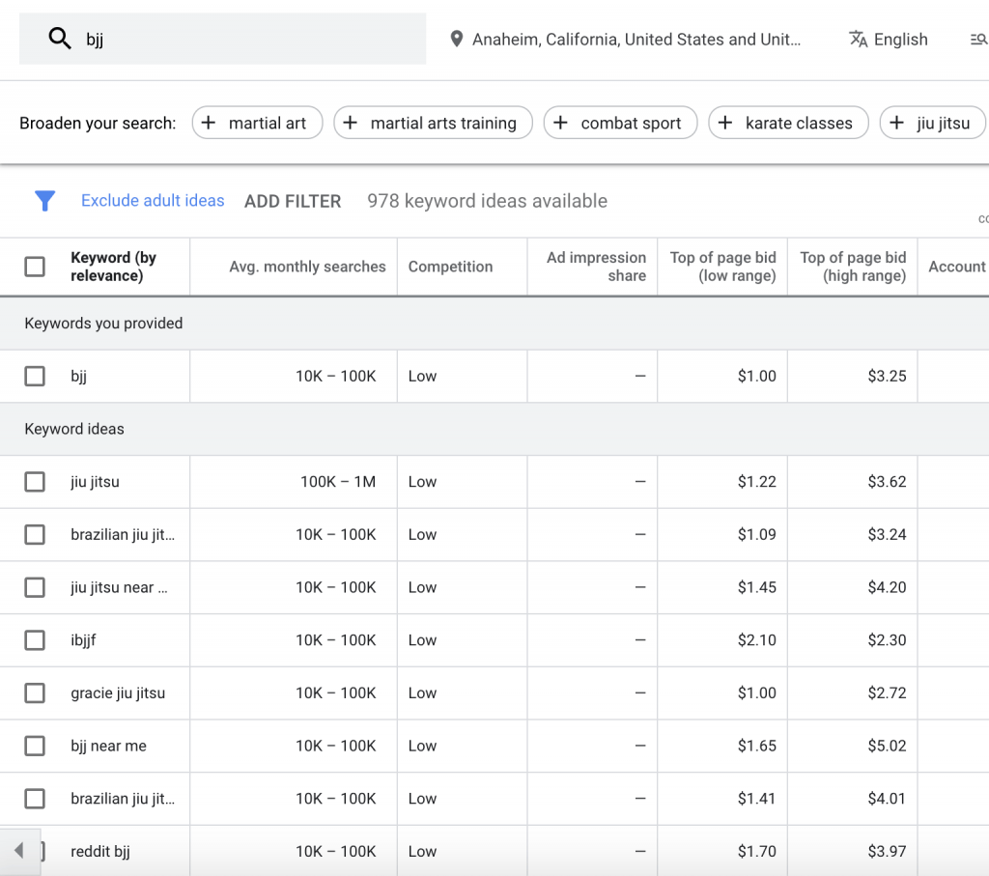Image resolution: width=989 pixels, height=876 pixels.
Task: Click the location pin icon
Action: click(x=457, y=40)
